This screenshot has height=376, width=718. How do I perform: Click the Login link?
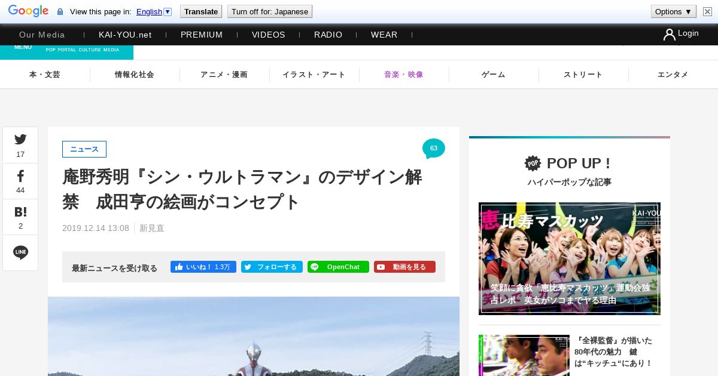coord(688,33)
